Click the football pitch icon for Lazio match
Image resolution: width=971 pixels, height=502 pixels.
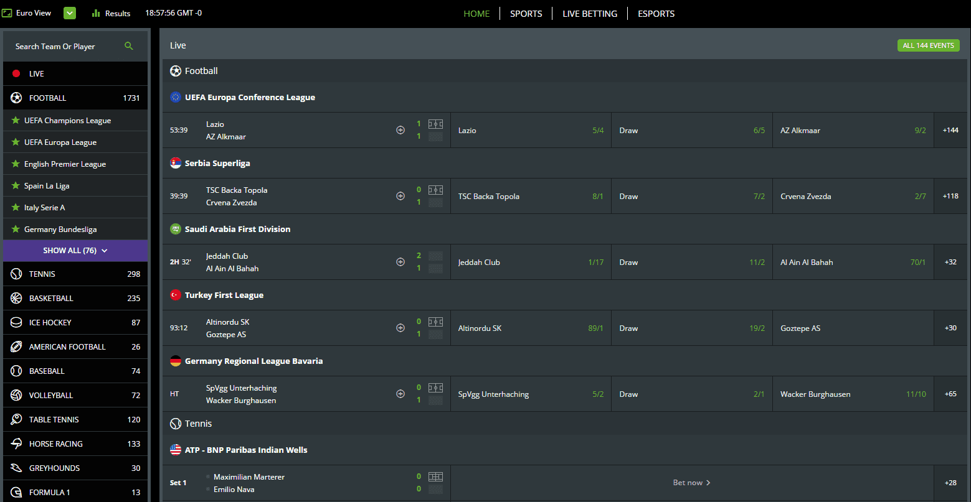(435, 124)
